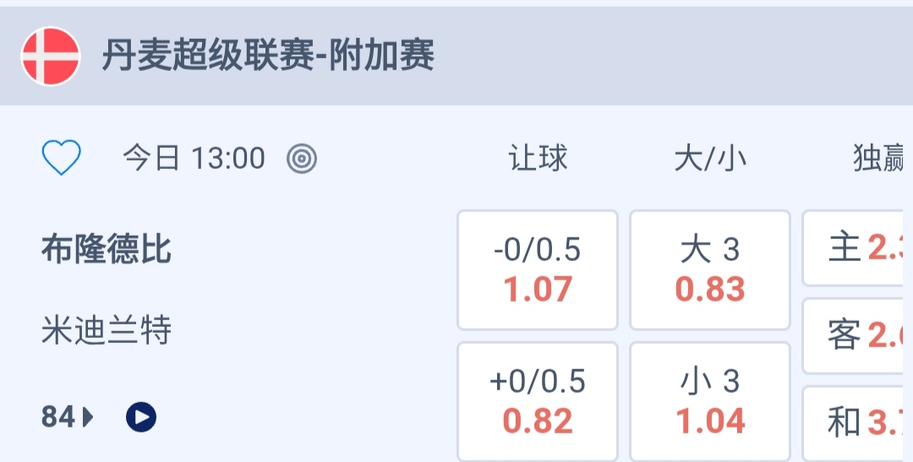Viewport: 913px width, 462px height.
Task: Play the live stream video icon
Action: [141, 416]
